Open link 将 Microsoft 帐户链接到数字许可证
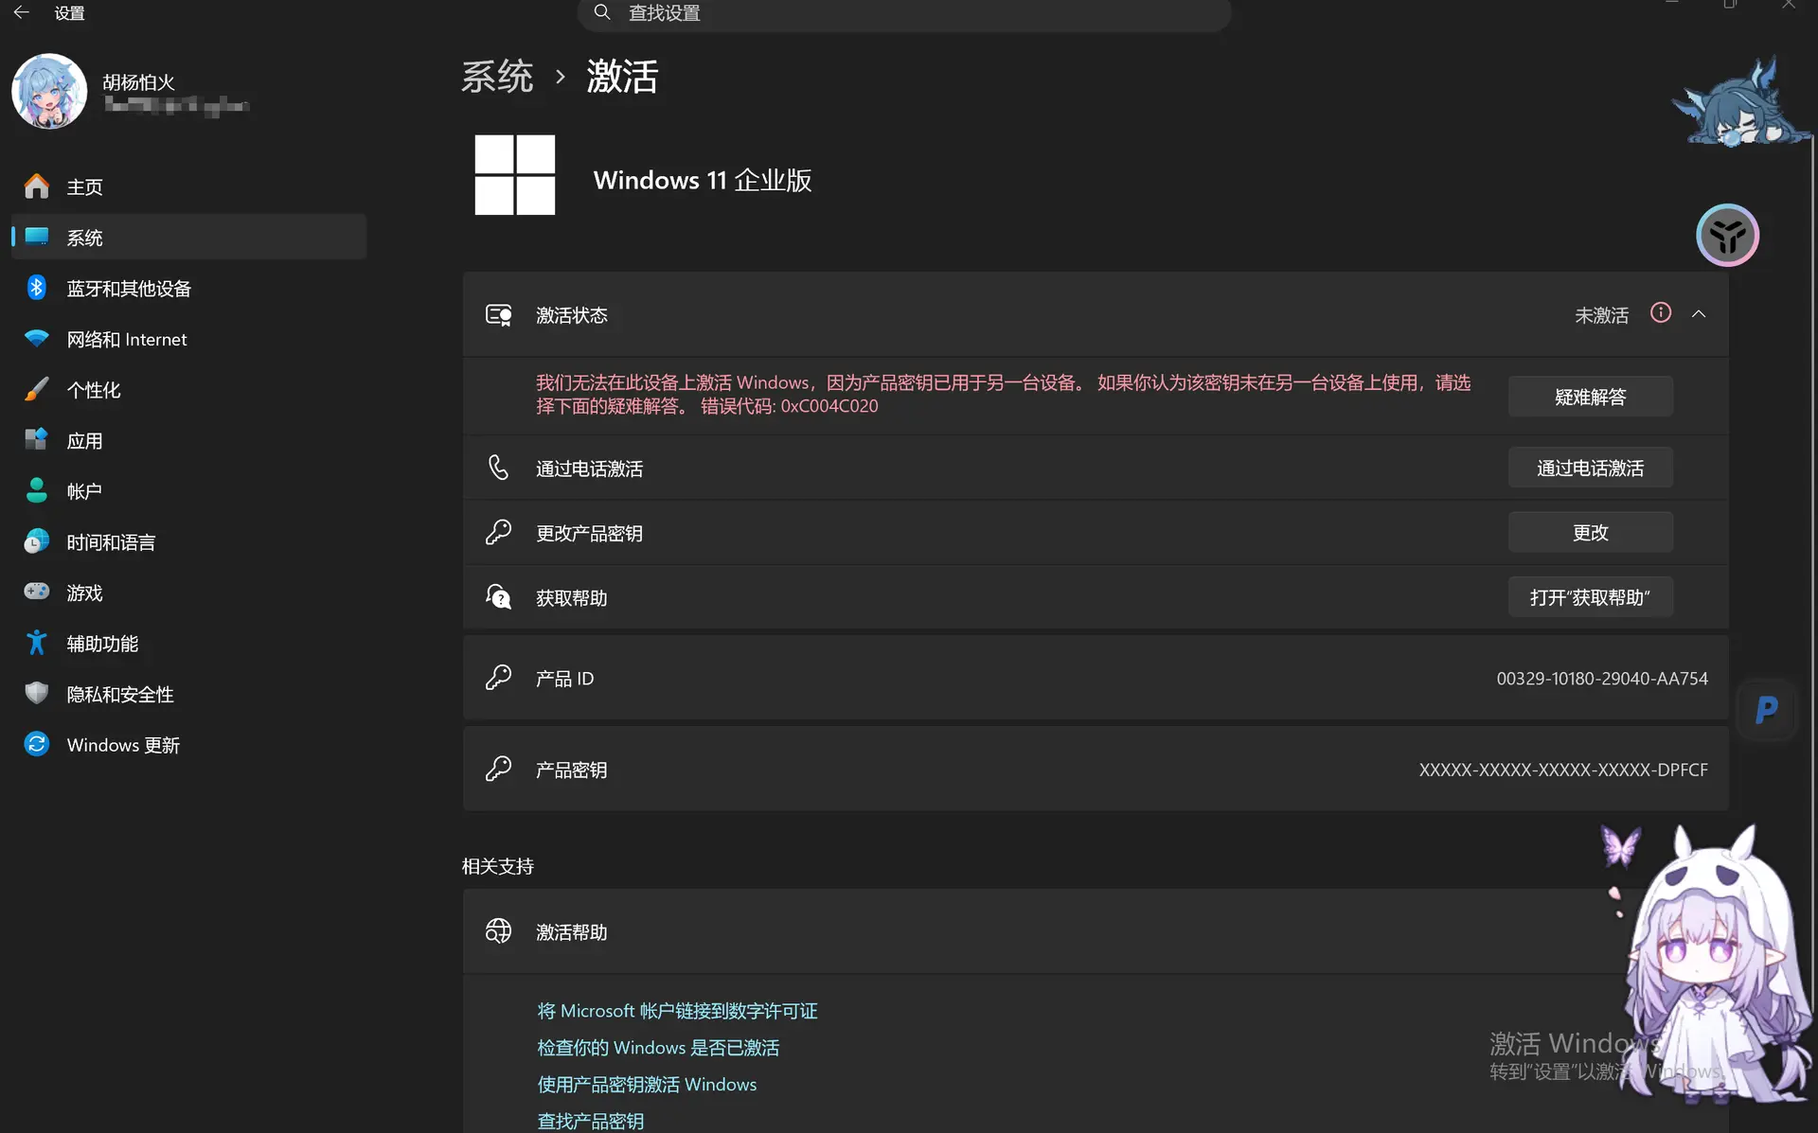Screen dimensions: 1818x1133 tap(677, 1011)
